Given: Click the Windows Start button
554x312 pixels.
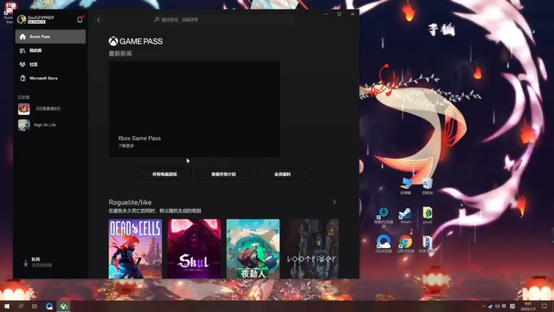Looking at the screenshot, I should [x=7, y=306].
